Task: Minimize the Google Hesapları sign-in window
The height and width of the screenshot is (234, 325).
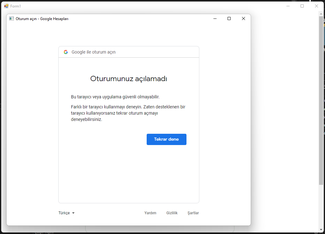Action: [215, 18]
